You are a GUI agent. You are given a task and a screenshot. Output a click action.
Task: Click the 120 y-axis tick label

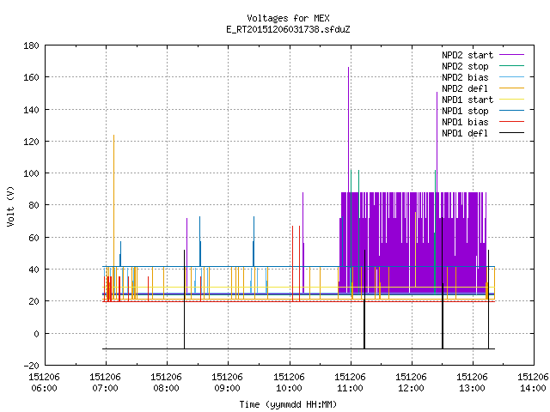[x=31, y=142]
